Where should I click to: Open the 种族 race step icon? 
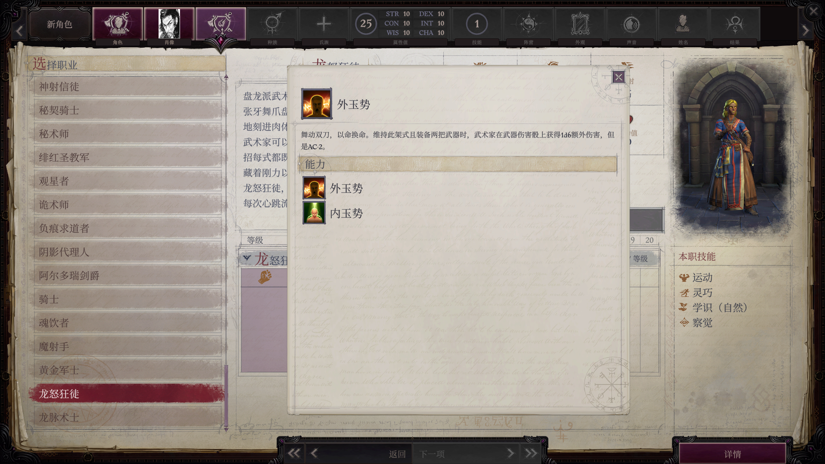tap(272, 24)
